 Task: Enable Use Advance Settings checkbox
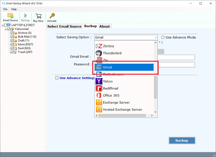tap(57, 78)
